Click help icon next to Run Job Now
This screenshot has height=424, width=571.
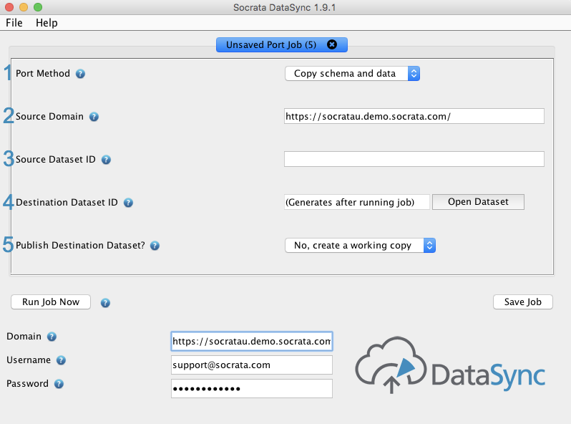(x=105, y=303)
